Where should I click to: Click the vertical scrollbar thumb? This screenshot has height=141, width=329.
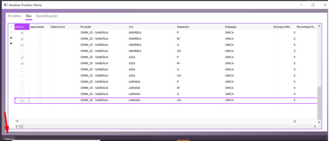(x=319, y=103)
